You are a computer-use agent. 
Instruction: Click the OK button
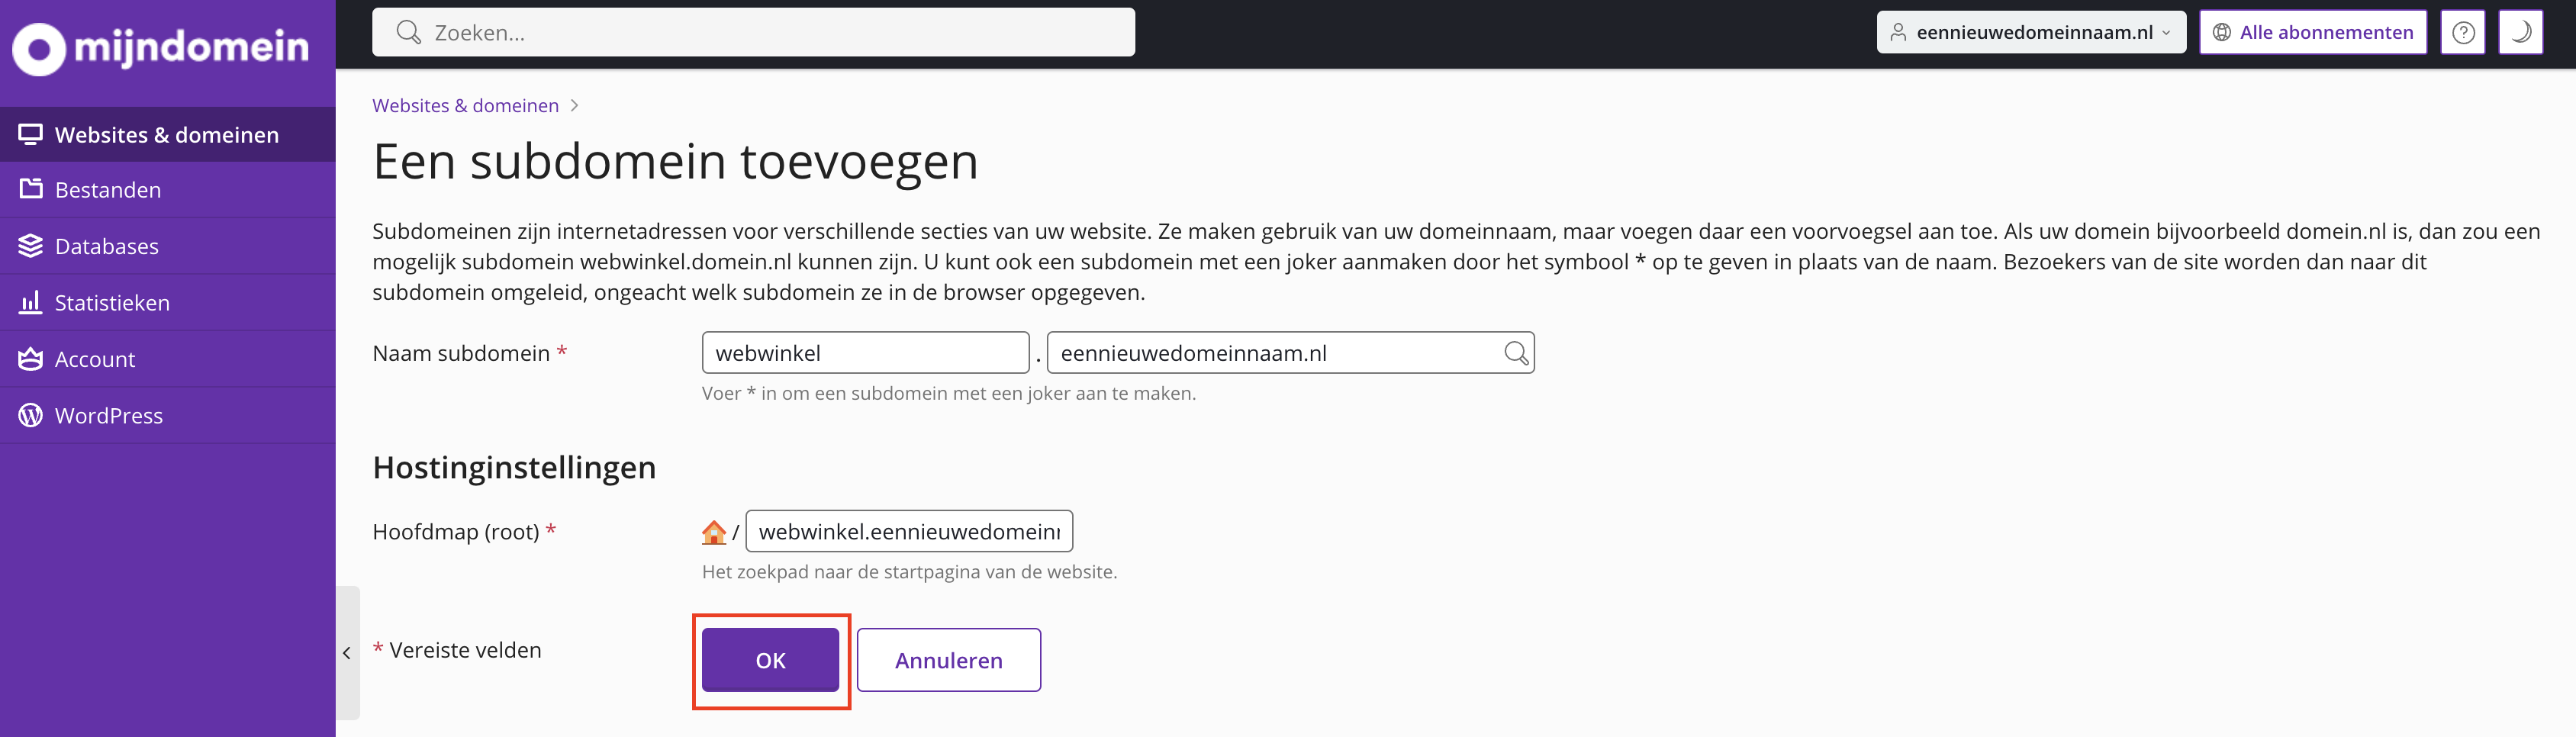770,660
